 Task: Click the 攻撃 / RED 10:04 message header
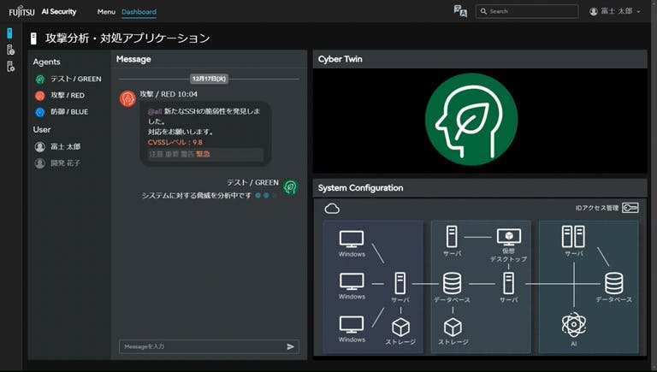pyautogui.click(x=169, y=94)
